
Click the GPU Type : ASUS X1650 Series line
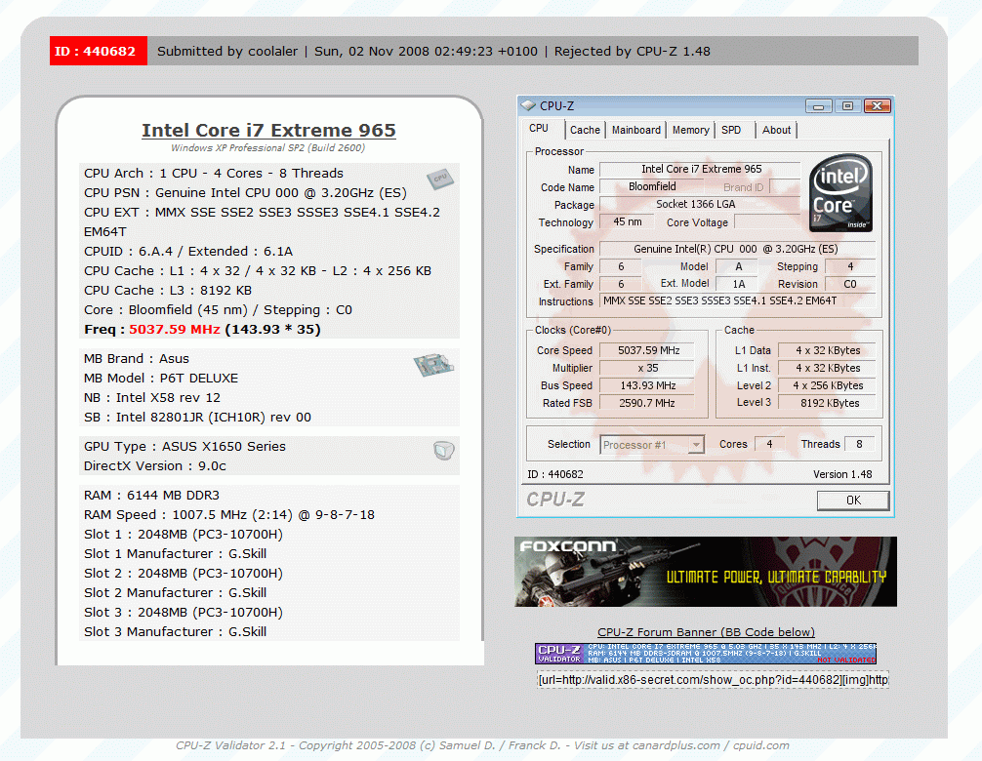coord(184,446)
